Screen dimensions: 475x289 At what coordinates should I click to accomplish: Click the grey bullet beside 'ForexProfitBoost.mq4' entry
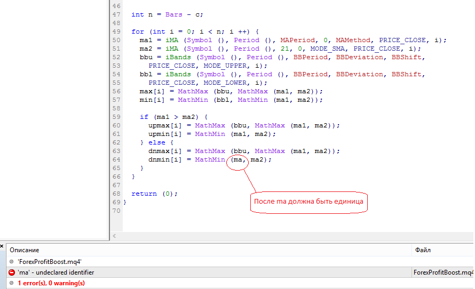12,261
